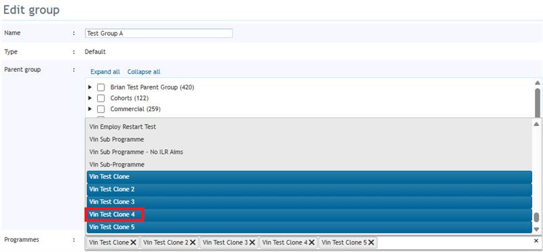This screenshot has height=252, width=543.
Task: Remove the Vin Test Clone tag
Action: pos(133,243)
